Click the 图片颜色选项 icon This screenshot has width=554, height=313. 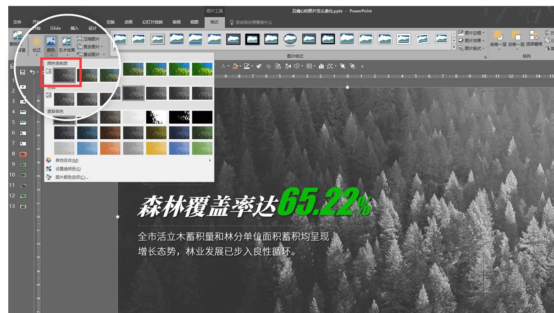coord(49,177)
